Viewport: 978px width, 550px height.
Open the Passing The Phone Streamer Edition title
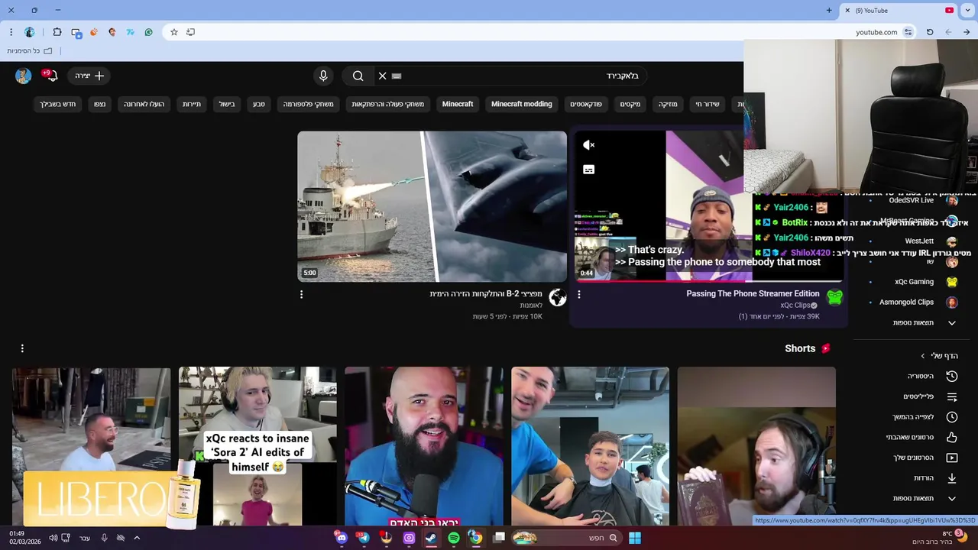tap(753, 293)
